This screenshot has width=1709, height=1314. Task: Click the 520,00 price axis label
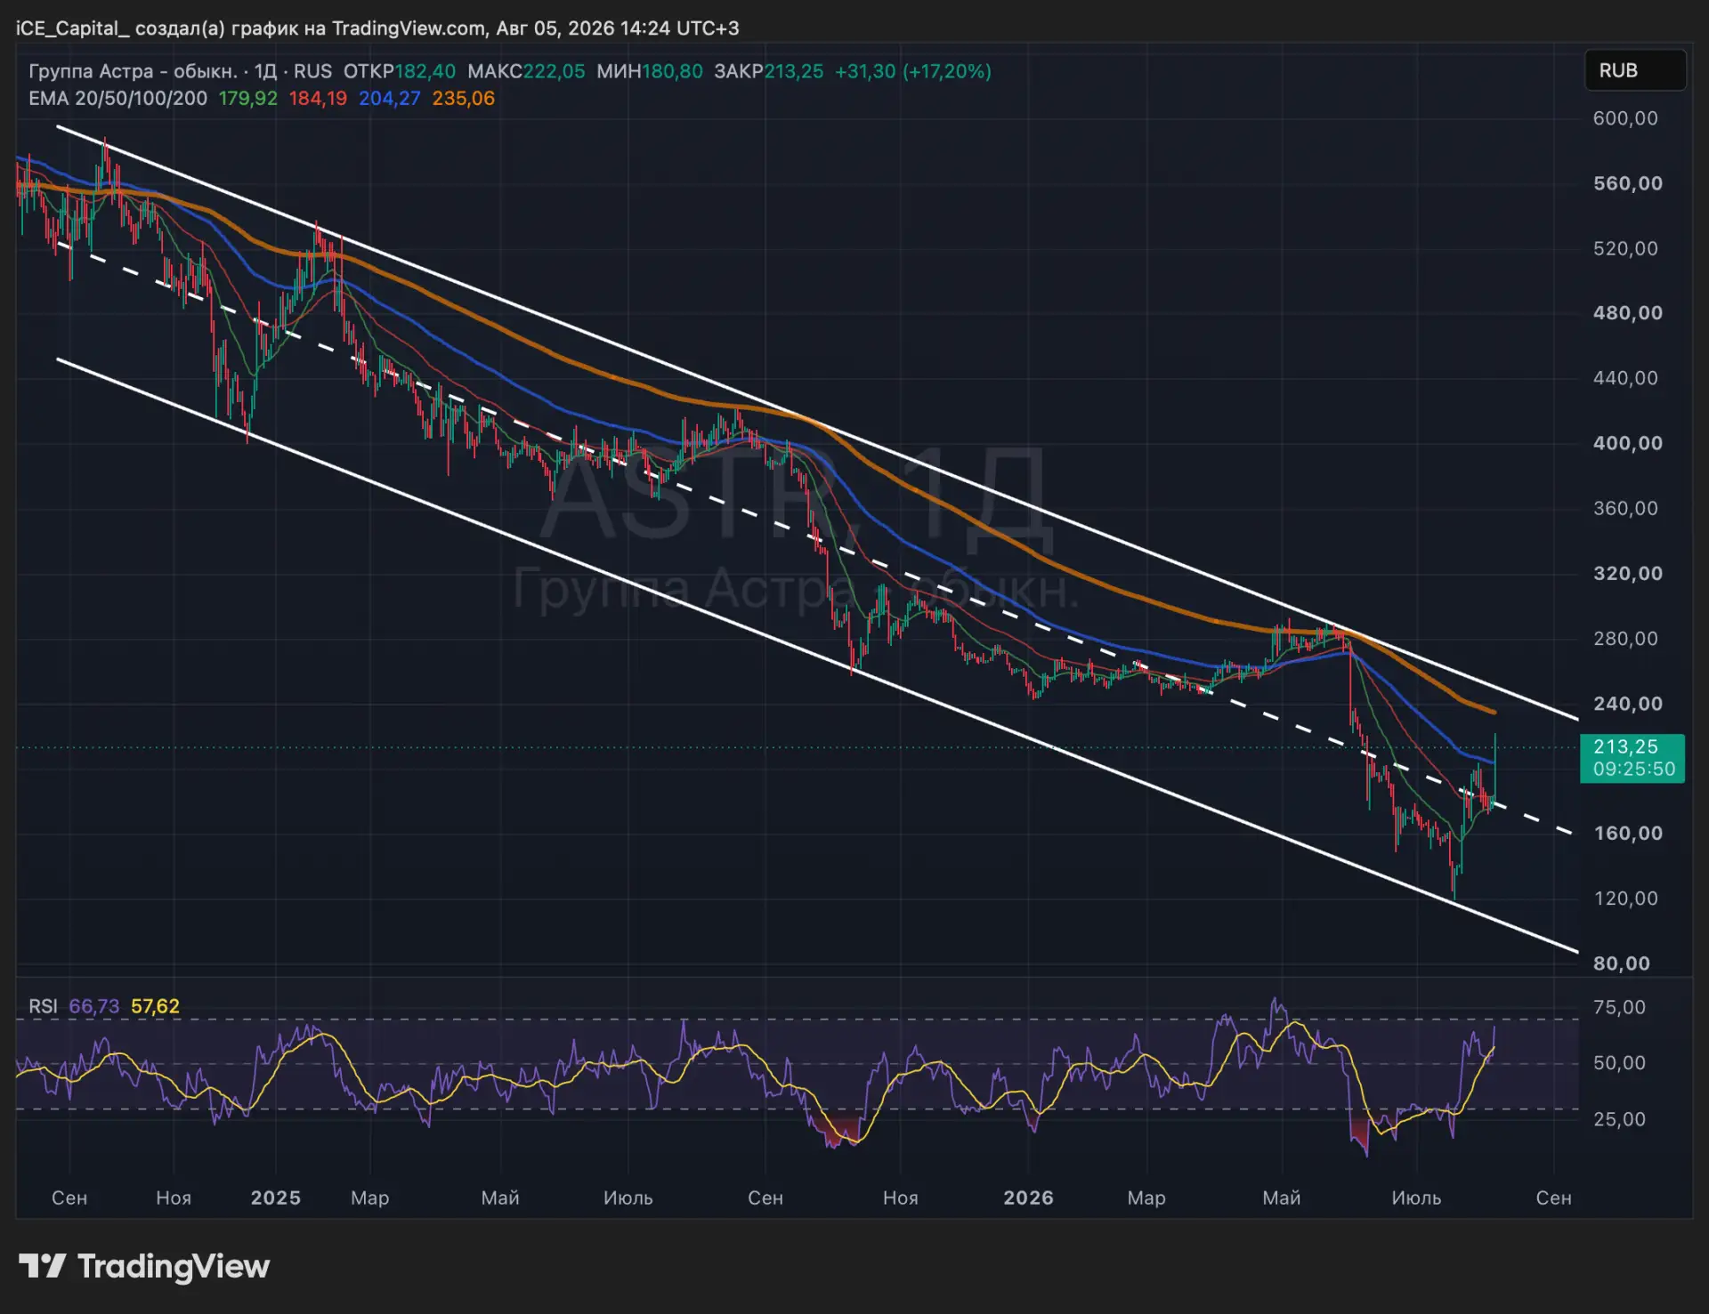(x=1625, y=248)
